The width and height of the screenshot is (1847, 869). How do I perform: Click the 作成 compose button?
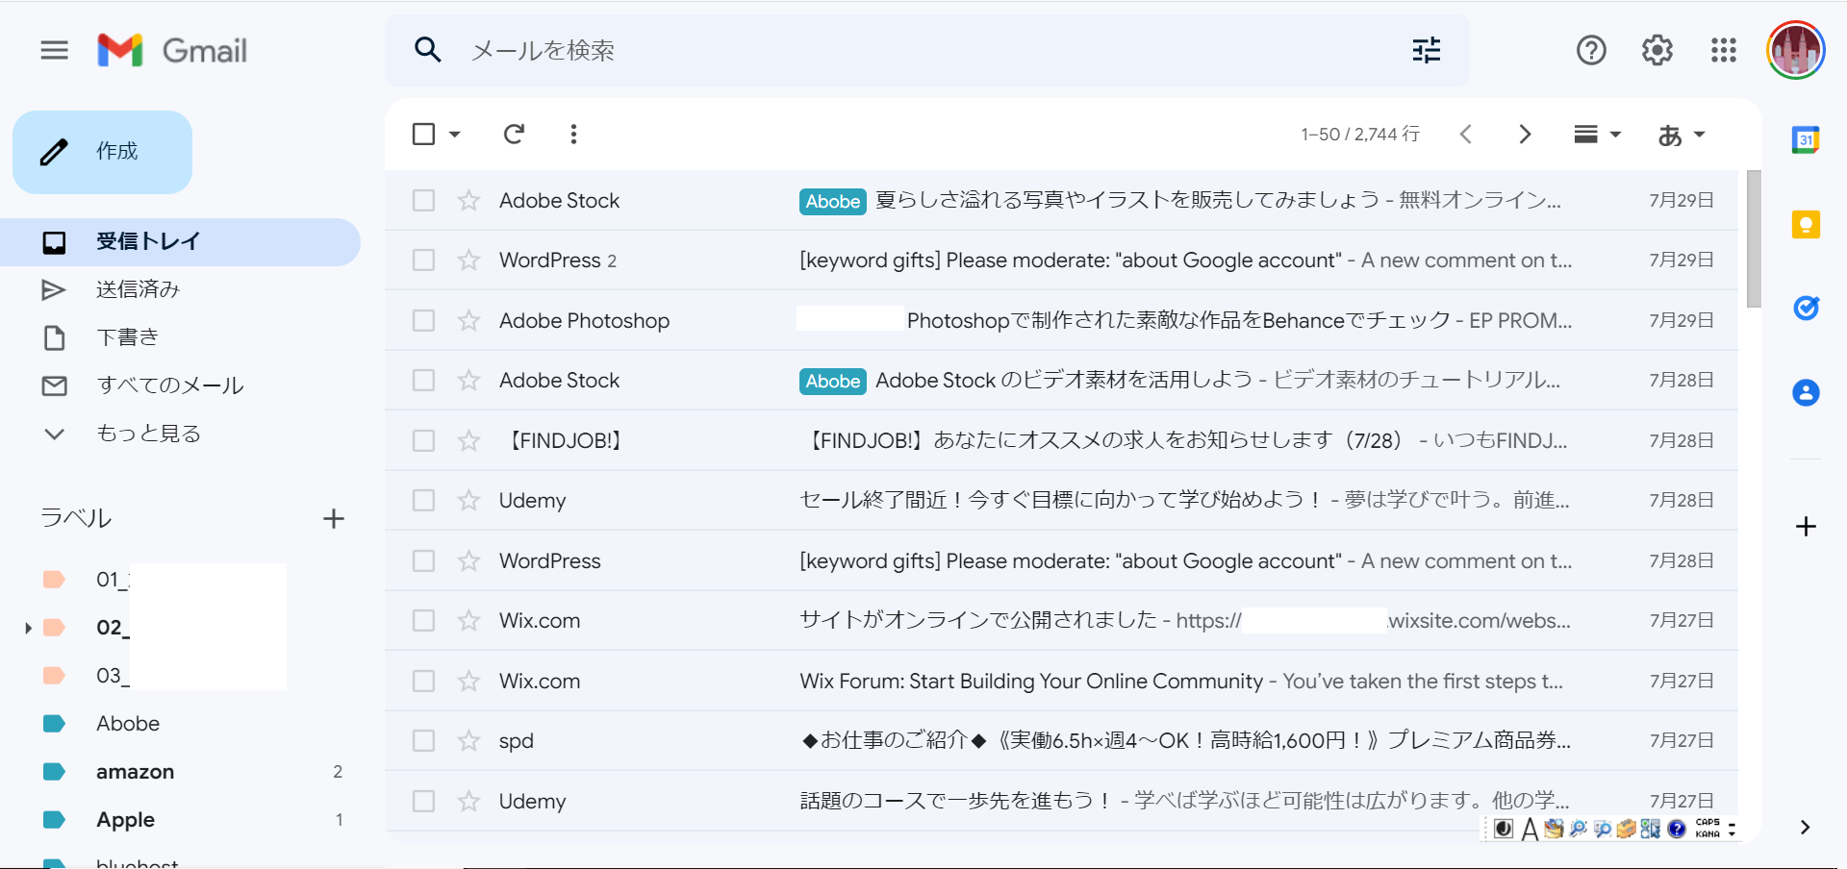(102, 152)
